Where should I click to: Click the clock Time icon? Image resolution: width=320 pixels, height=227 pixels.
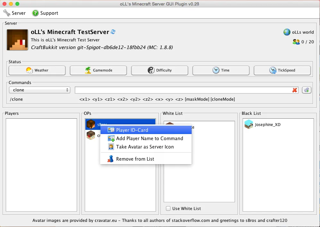pyautogui.click(x=216, y=70)
